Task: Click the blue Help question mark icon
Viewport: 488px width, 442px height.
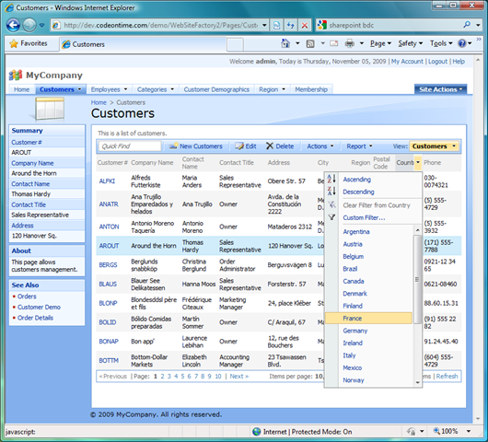Action: point(462,43)
